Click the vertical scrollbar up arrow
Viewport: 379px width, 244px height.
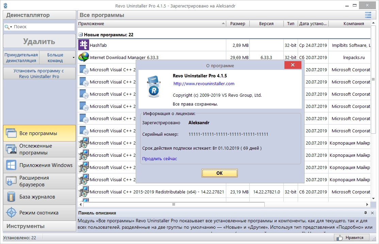373,23
